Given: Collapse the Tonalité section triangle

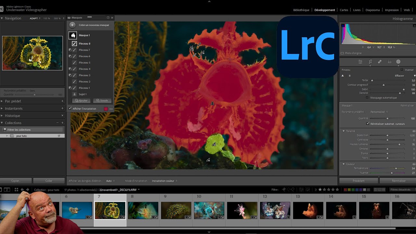Looking at the screenshot, I should click(344, 131).
